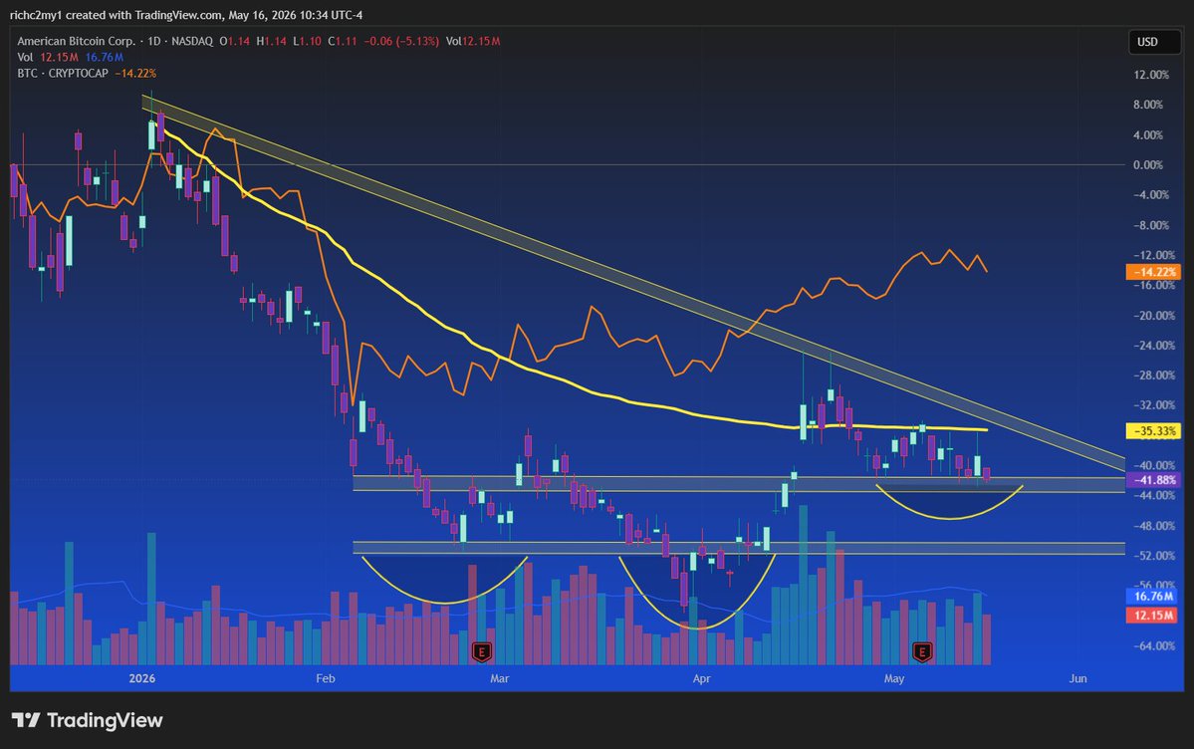Click the -64.00% price axis label
Screen dimensions: 1194x749
pos(1153,645)
